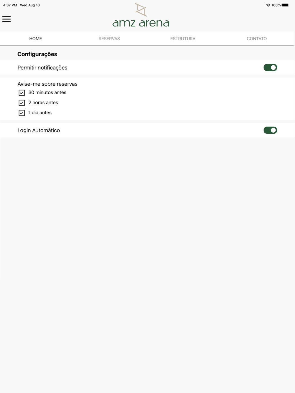
Task: Tap the status bar clock time
Action: click(10, 5)
